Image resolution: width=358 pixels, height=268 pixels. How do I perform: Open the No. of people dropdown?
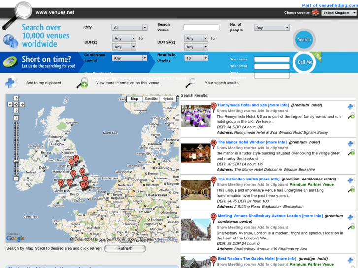271,28
